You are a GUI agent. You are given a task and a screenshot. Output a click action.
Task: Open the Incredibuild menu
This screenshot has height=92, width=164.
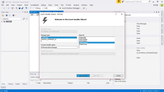[x=34, y=5]
